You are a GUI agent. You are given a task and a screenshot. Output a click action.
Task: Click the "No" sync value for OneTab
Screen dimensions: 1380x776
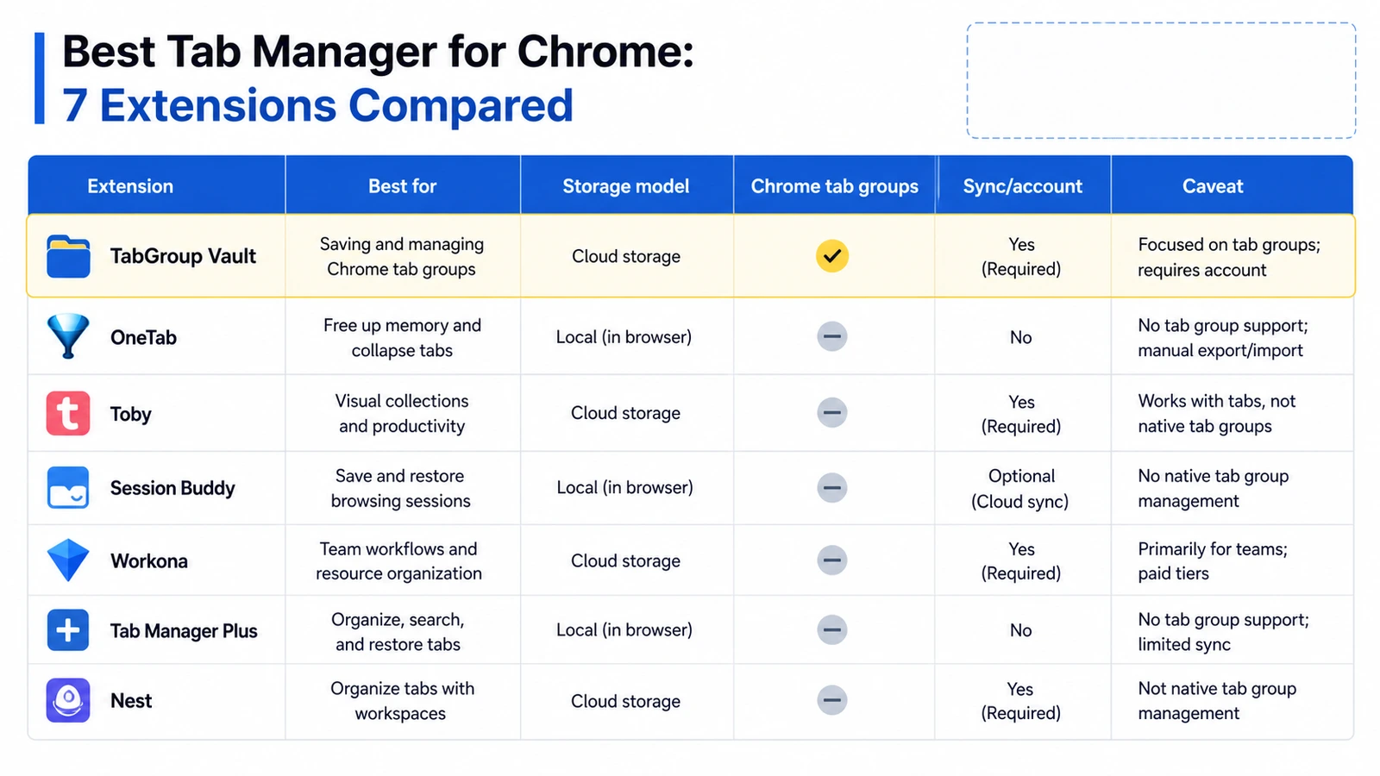point(1021,337)
